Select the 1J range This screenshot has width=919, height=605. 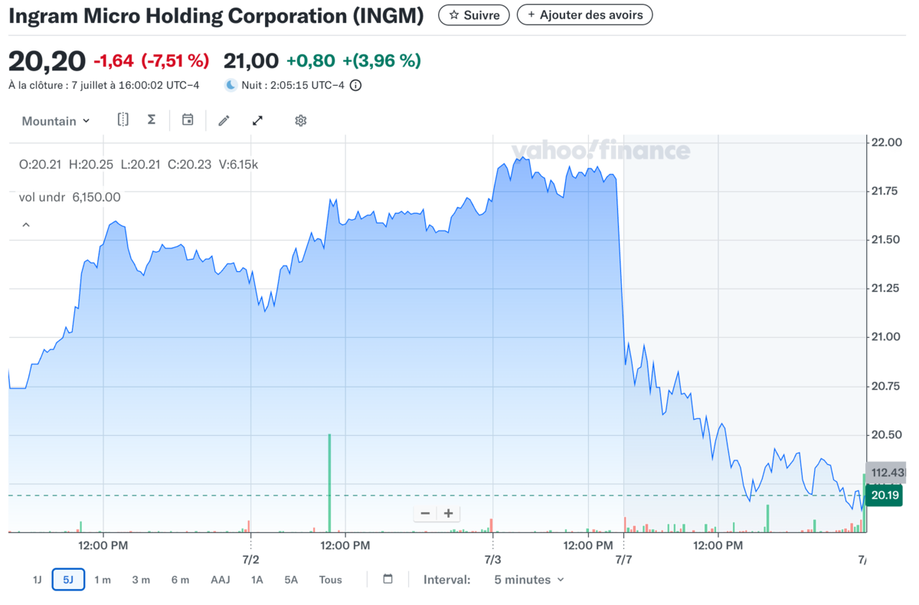tap(37, 580)
